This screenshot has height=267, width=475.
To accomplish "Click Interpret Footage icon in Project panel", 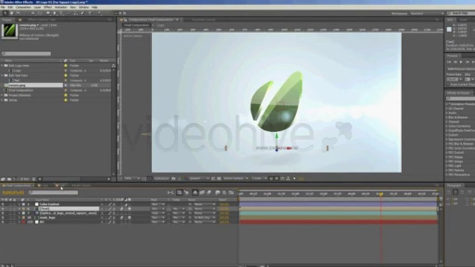I will click(x=3, y=179).
